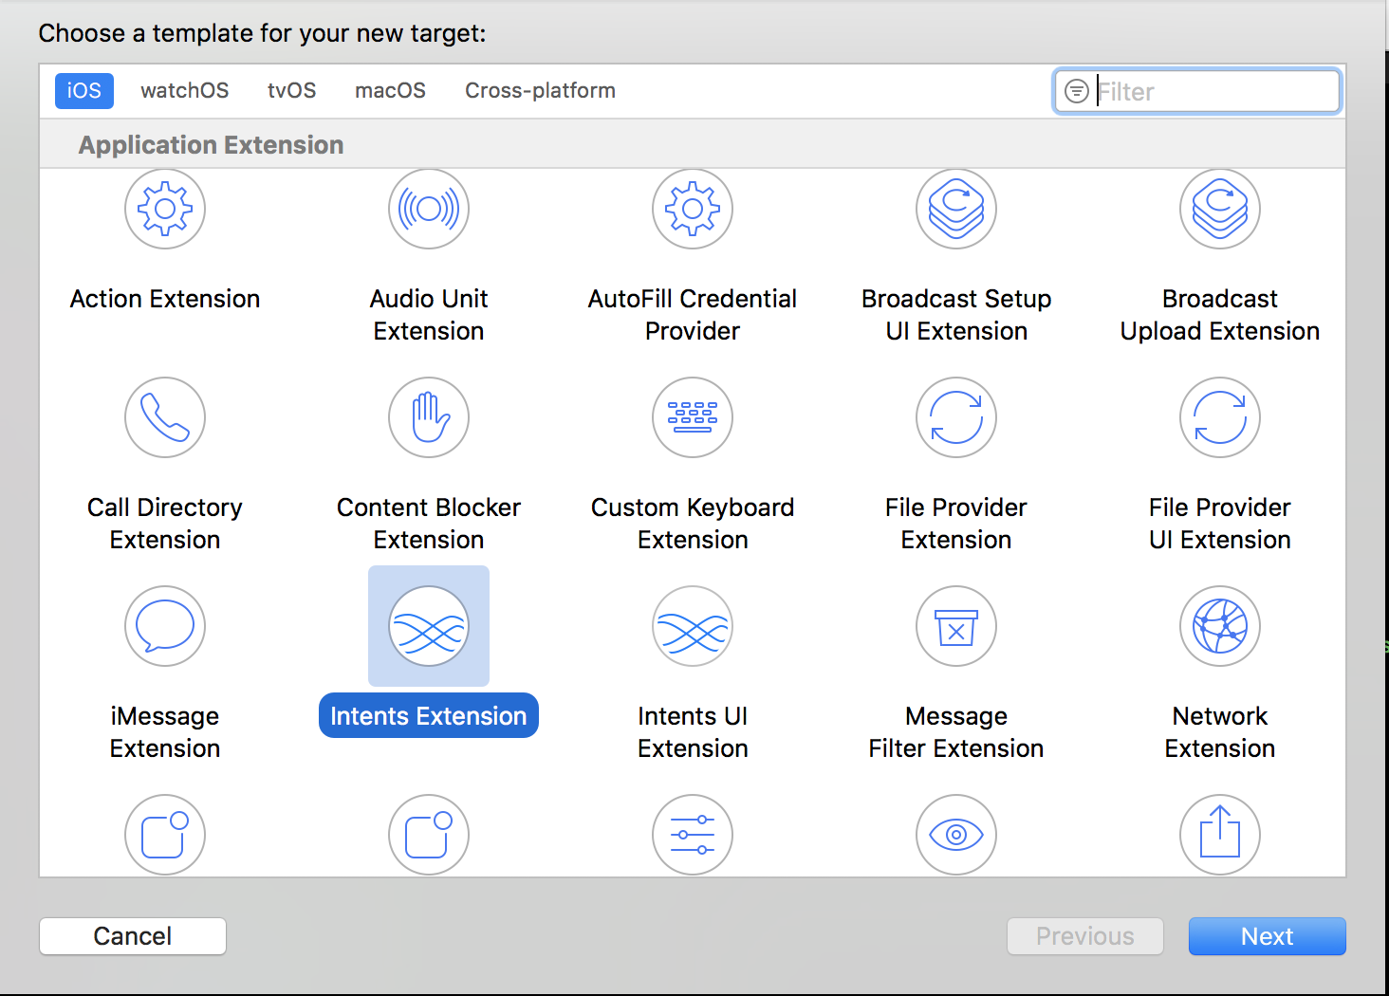Click the File Provider Extension label
The height and width of the screenshot is (996, 1389).
point(956,524)
